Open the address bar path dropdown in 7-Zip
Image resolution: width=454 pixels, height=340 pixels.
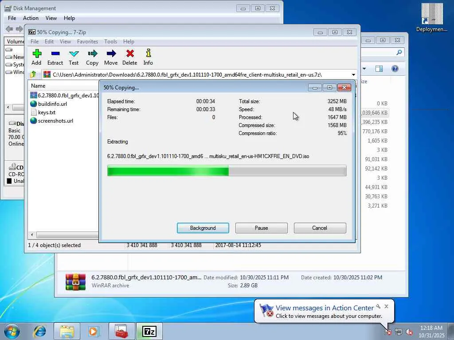pyautogui.click(x=353, y=74)
